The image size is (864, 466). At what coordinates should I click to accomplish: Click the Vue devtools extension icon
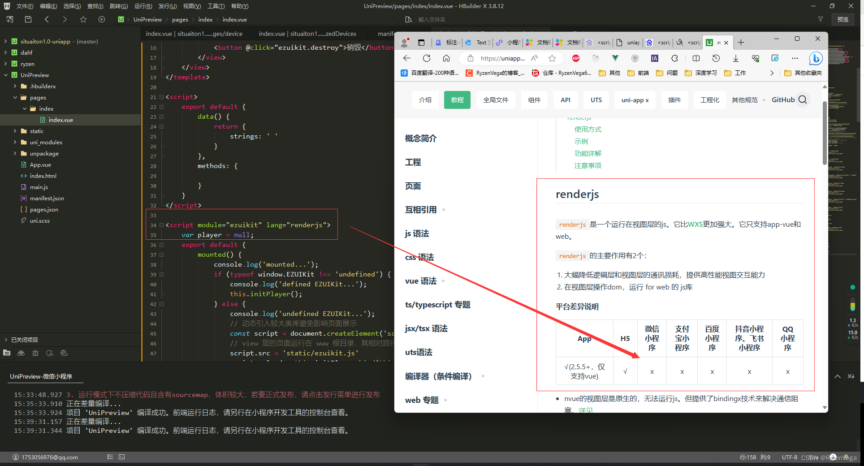point(615,58)
